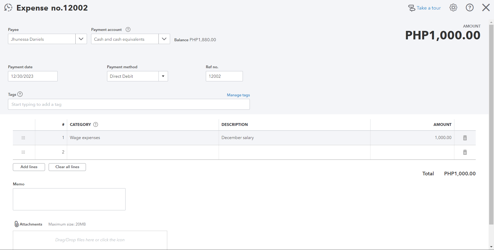This screenshot has width=494, height=250.
Task: Click the Payment date field
Action: tap(33, 76)
